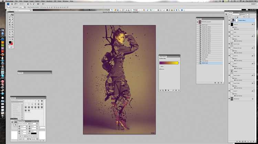This screenshot has width=258, height=144.
Task: Enable the Dither checkbox
Action: [x=160, y=66]
